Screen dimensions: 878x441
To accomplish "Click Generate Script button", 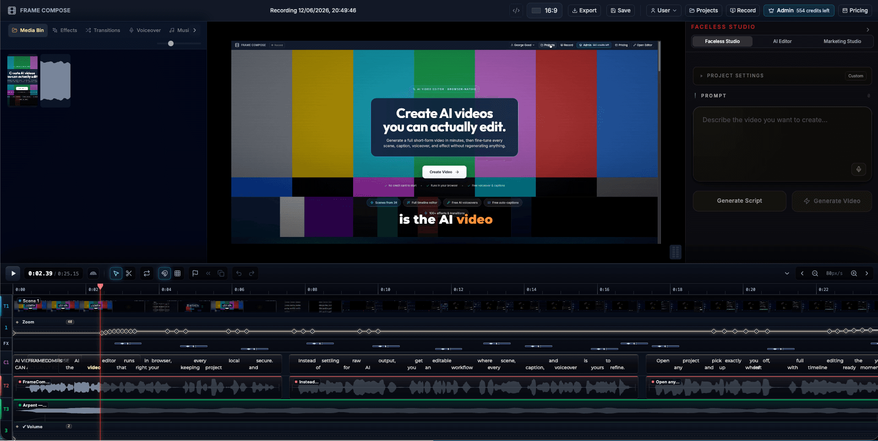I will tap(739, 201).
